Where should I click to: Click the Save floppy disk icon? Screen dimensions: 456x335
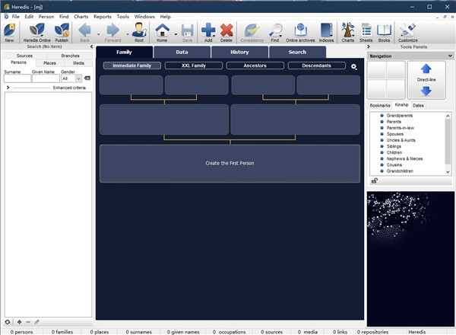(x=187, y=32)
